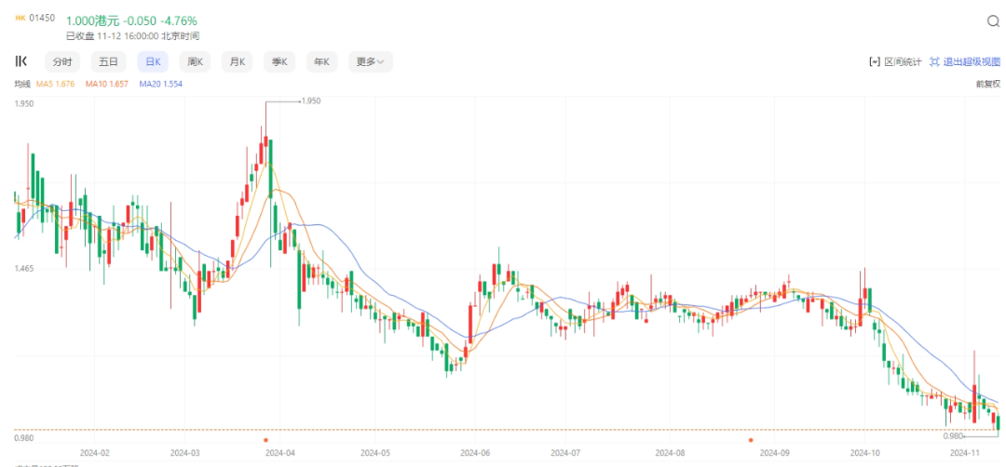Open the 前复权 adjustment dropdown

point(987,84)
